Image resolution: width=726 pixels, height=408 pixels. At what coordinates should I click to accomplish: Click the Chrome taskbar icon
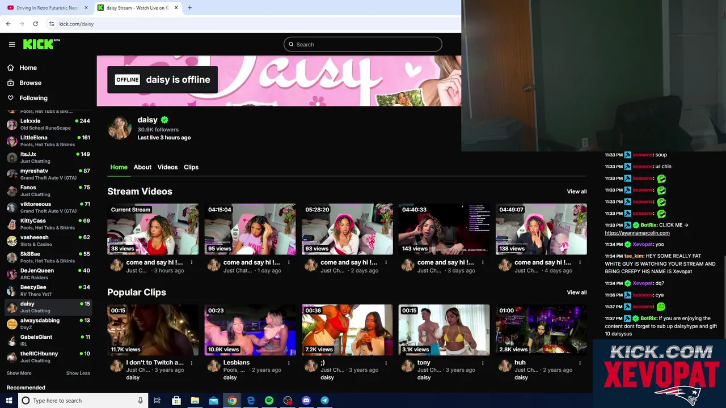coord(232,401)
